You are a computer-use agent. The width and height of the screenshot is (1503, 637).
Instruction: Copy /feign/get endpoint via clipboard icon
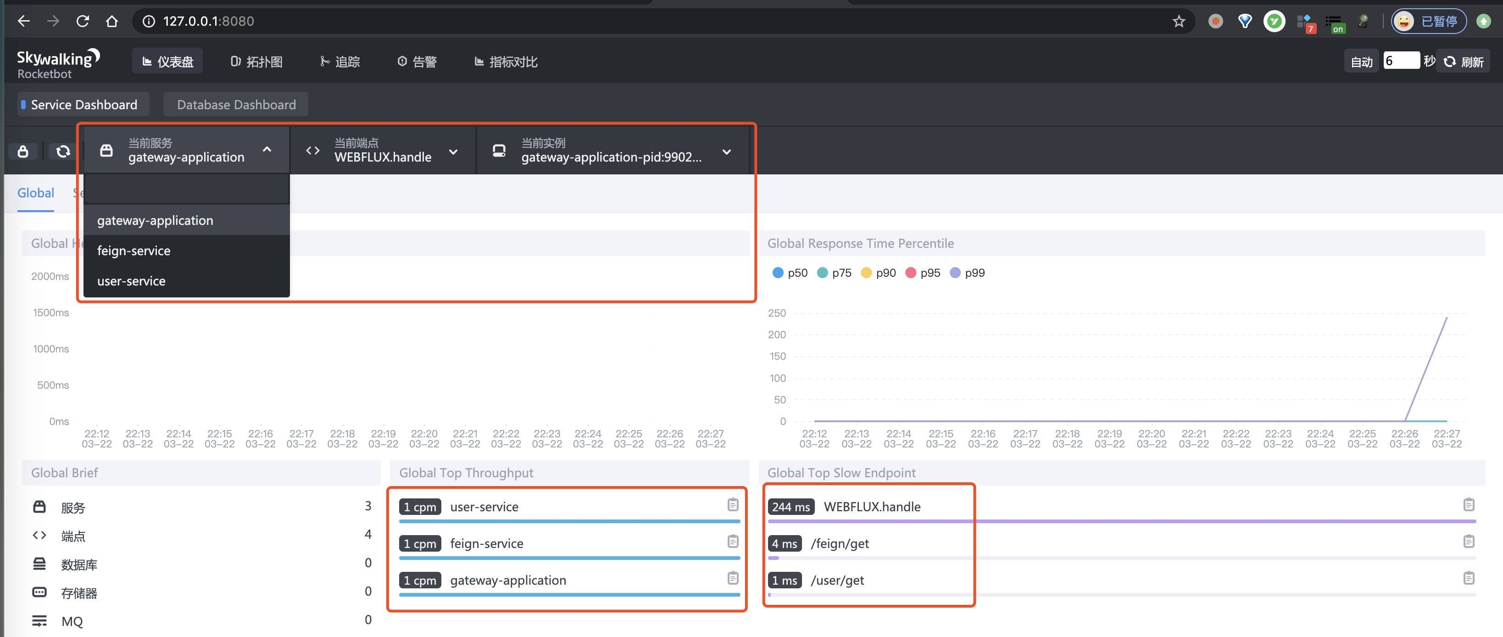[x=1469, y=541]
